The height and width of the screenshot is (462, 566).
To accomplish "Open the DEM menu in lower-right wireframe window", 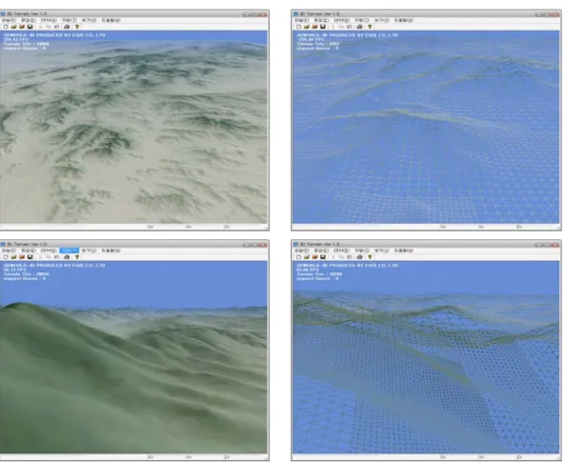I will (x=341, y=251).
